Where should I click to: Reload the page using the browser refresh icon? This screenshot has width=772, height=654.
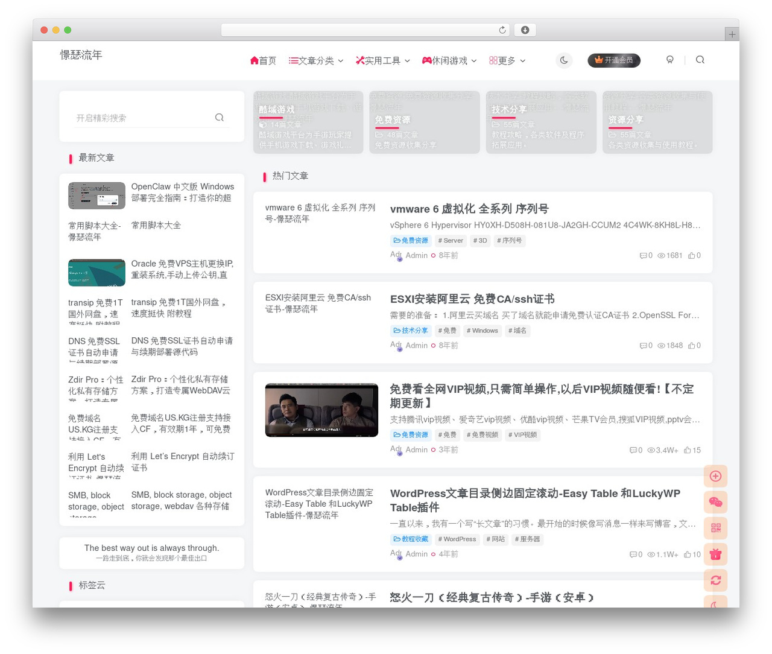502,30
